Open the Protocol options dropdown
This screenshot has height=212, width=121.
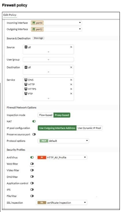coord(63,141)
